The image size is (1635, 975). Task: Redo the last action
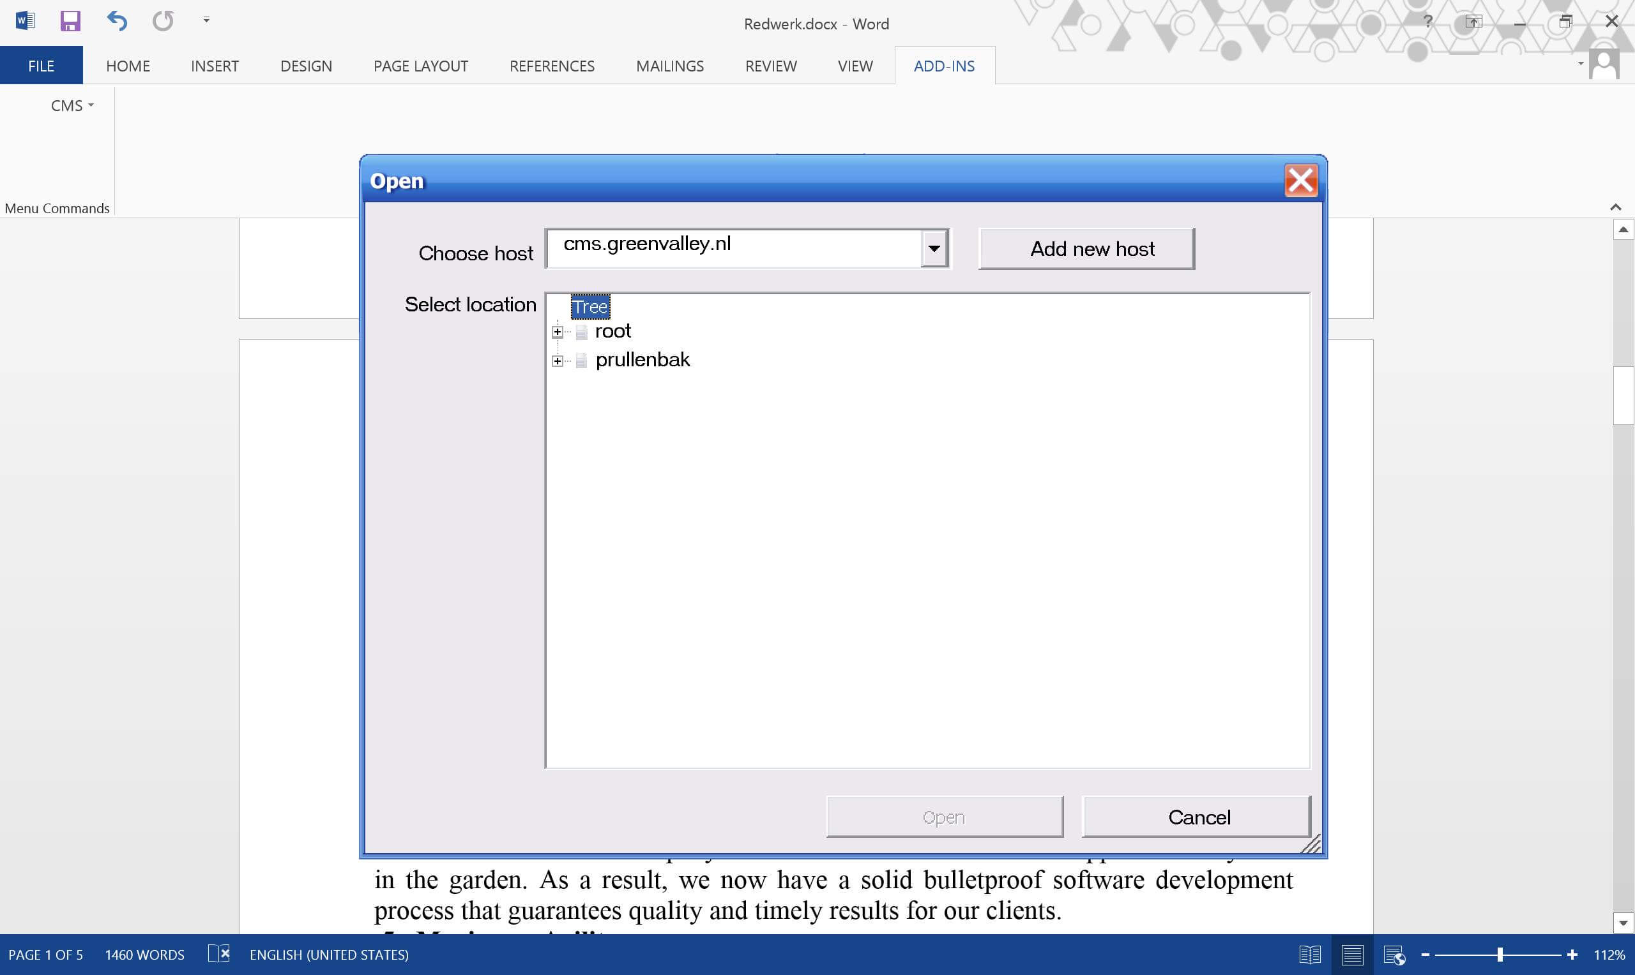(162, 21)
